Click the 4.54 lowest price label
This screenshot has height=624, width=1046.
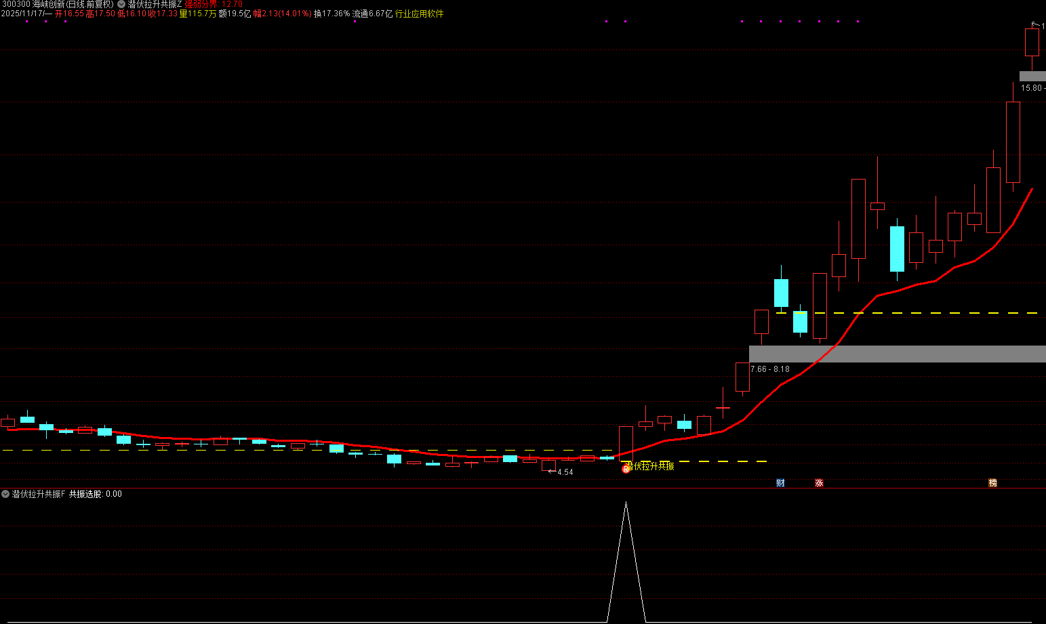(565, 472)
